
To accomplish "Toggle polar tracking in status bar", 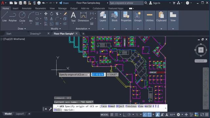I will pos(129,115).
